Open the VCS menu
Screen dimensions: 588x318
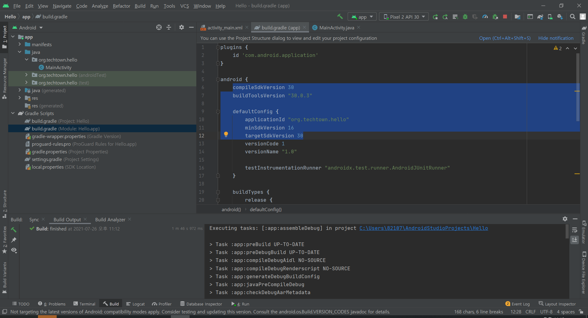[x=184, y=6]
